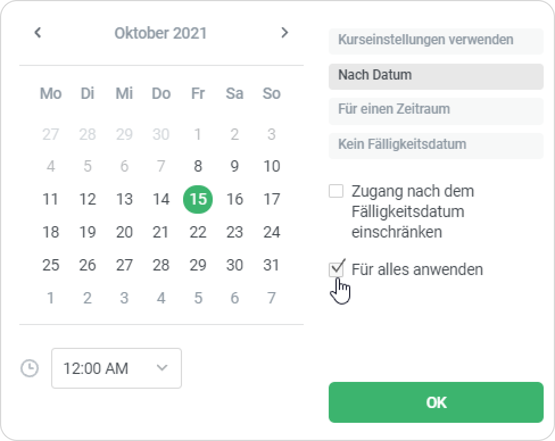Select October 22 in calendar
The image size is (555, 441).
pyautogui.click(x=198, y=232)
